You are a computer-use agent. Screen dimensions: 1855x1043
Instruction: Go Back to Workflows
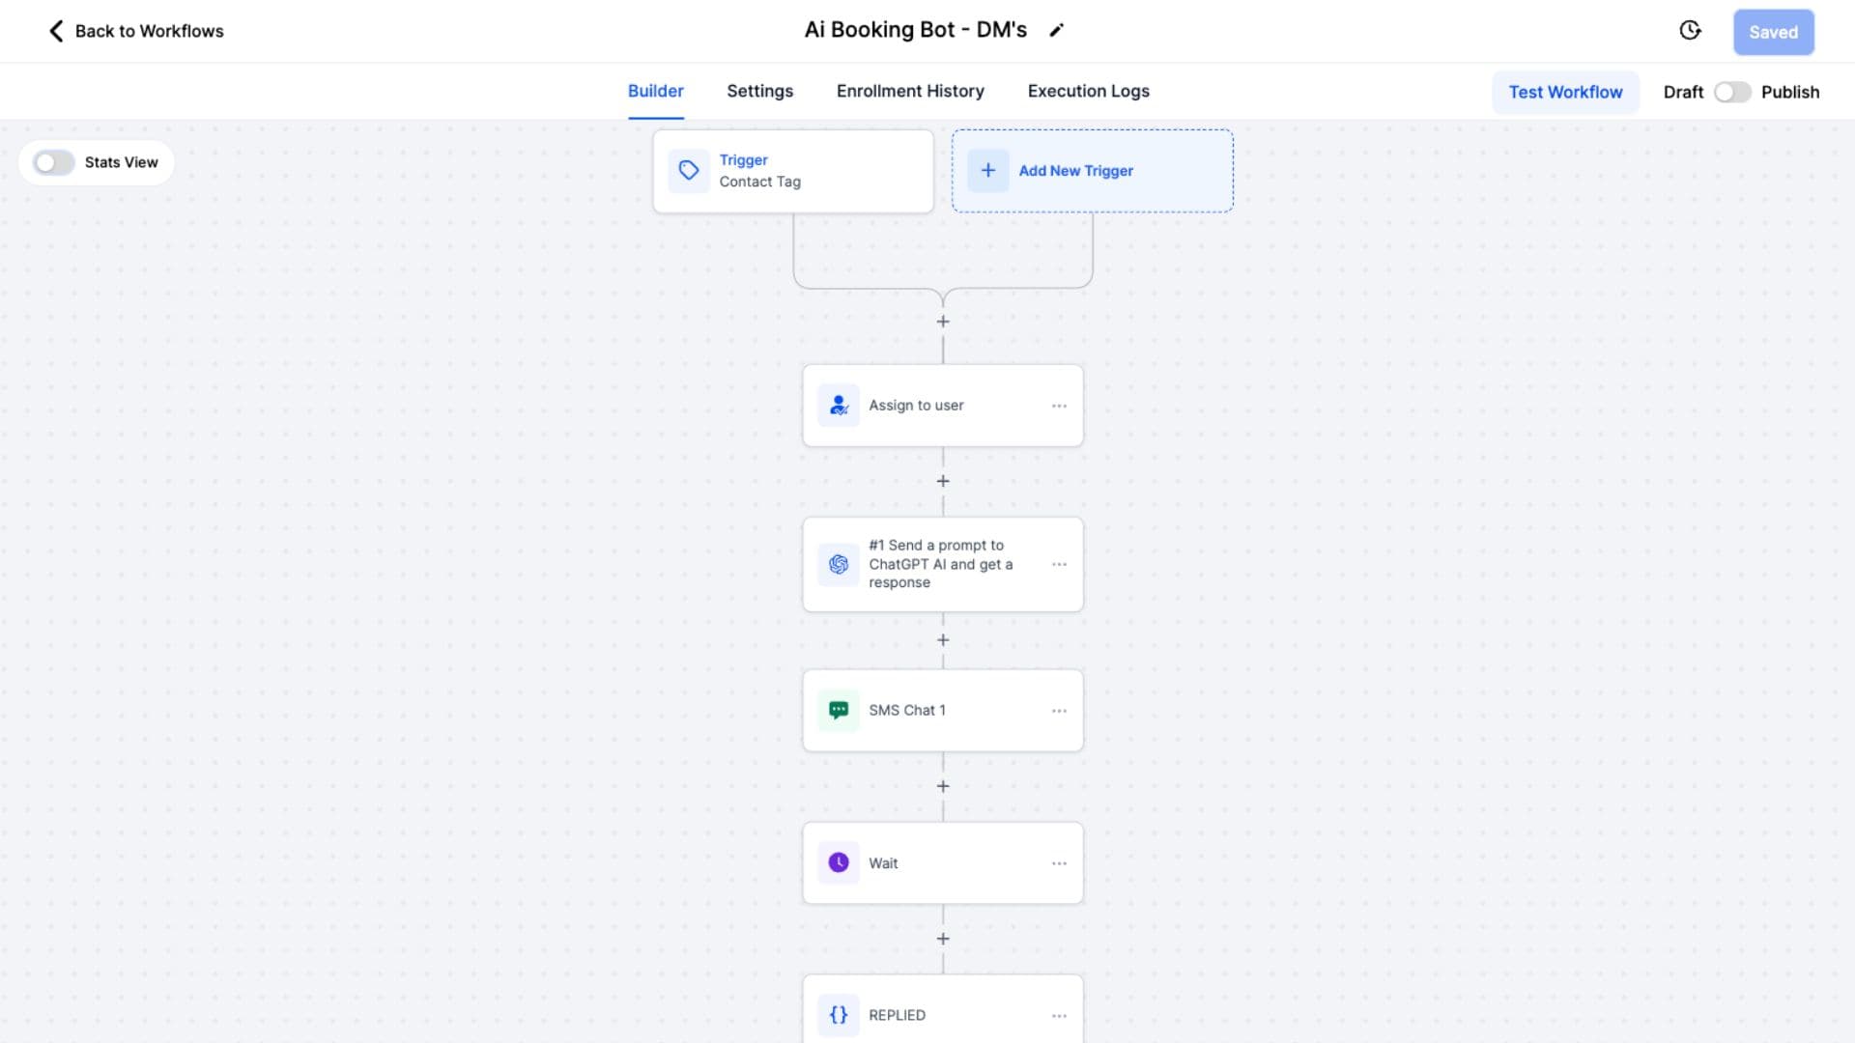click(x=136, y=31)
